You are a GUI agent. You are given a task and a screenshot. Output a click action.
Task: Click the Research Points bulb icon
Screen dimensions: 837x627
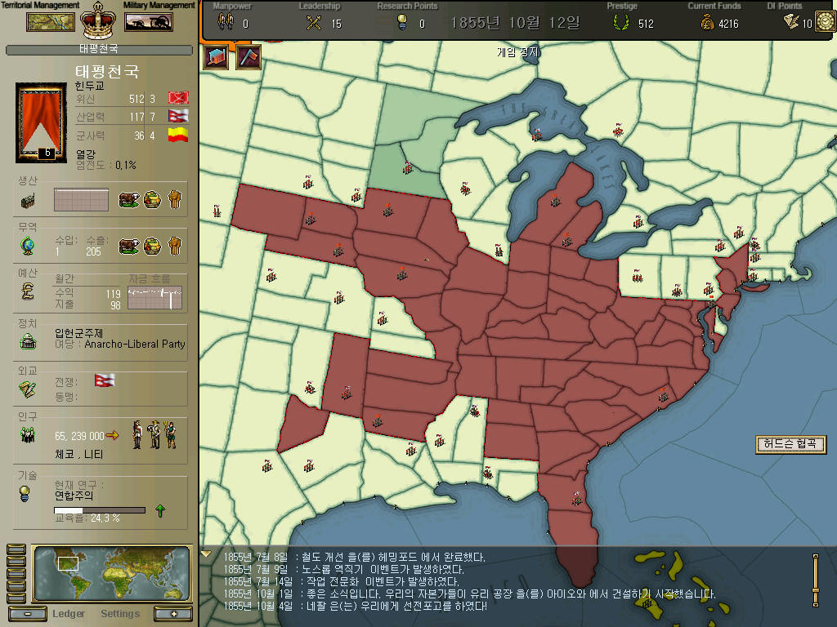tap(402, 22)
